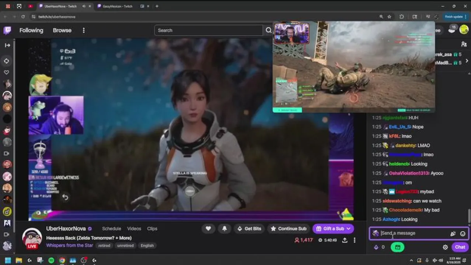
Task: Open the channel points balance
Action: coord(380,247)
